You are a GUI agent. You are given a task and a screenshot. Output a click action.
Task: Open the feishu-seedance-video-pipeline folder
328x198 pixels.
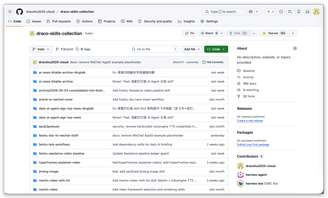[x=61, y=153]
